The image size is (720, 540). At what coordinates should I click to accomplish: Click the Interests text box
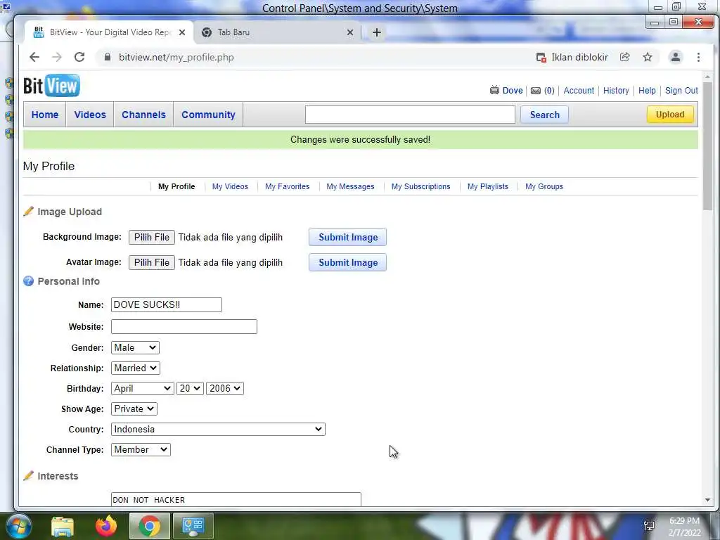[x=236, y=500]
